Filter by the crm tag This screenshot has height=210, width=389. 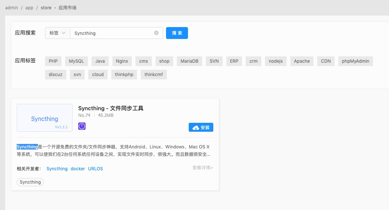tap(254, 61)
